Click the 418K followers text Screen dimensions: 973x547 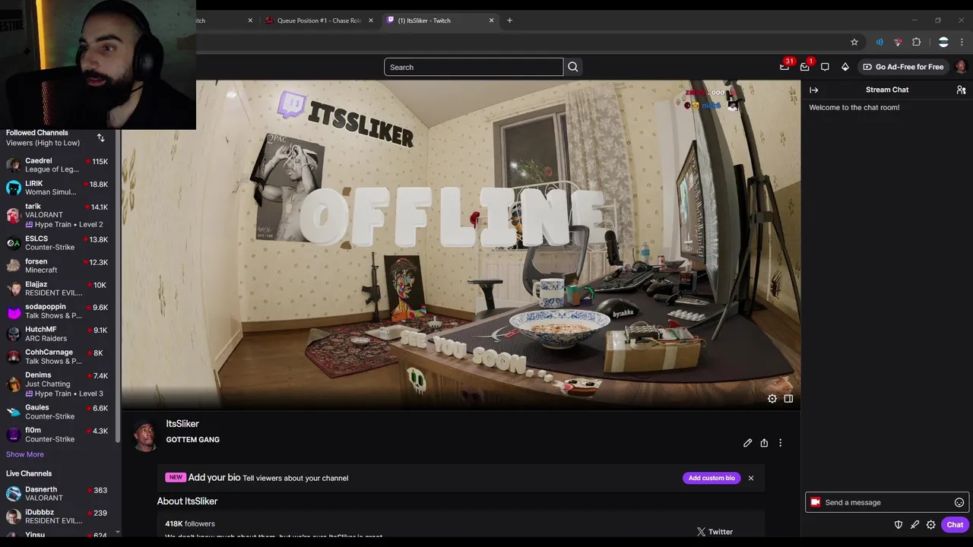pos(190,523)
